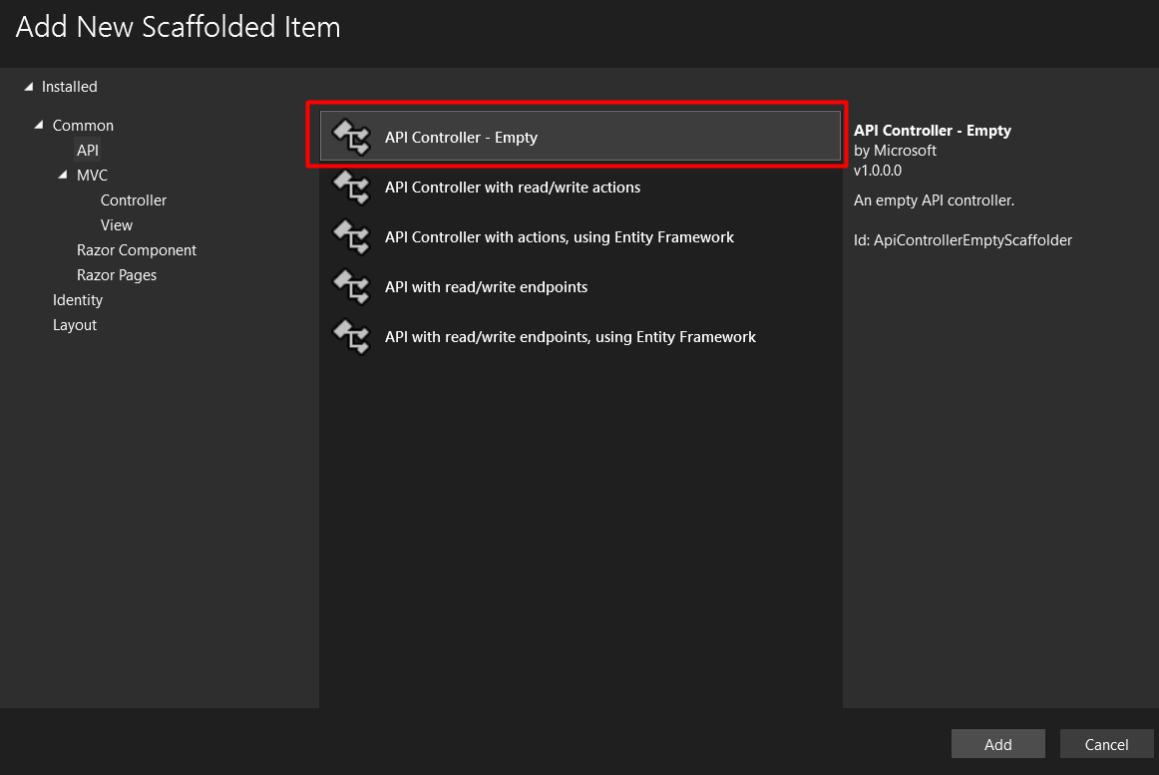Click icon beside API with read/write endpoints
Screen dimensions: 1159x775
click(x=351, y=287)
